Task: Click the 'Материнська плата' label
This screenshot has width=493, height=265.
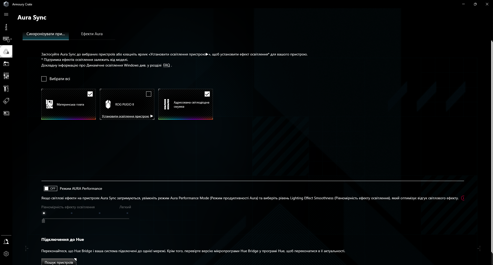Action: (70, 105)
